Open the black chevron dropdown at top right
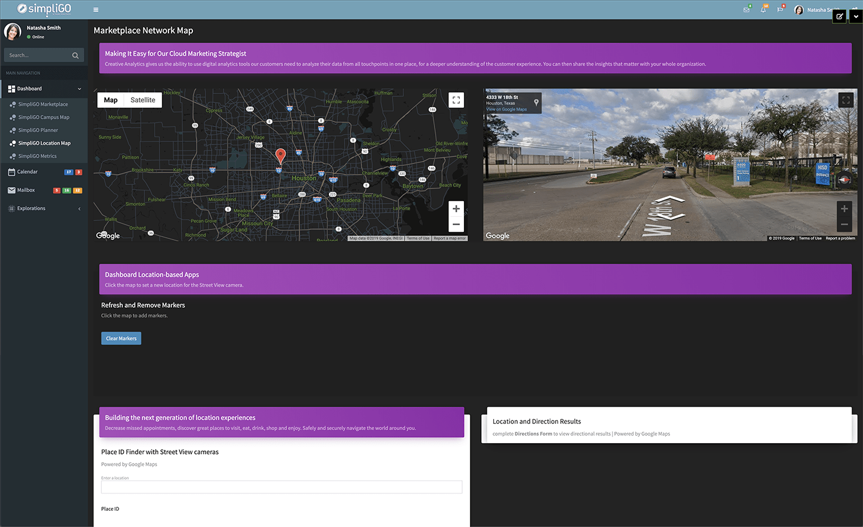Image resolution: width=863 pixels, height=527 pixels. (856, 17)
